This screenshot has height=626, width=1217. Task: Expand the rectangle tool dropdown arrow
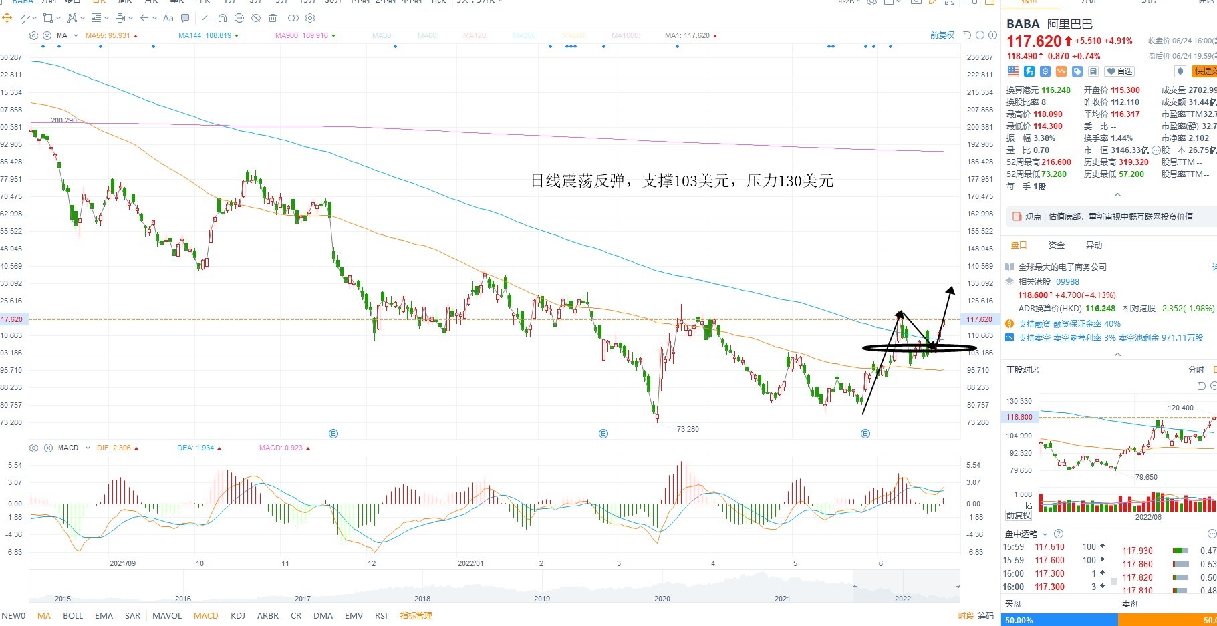[x=58, y=18]
